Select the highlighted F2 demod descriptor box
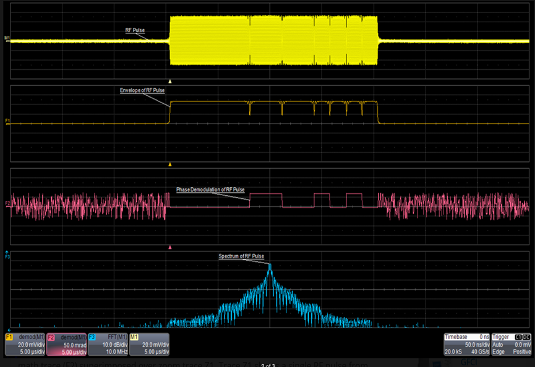The height and width of the screenshot is (367, 535). click(x=67, y=344)
